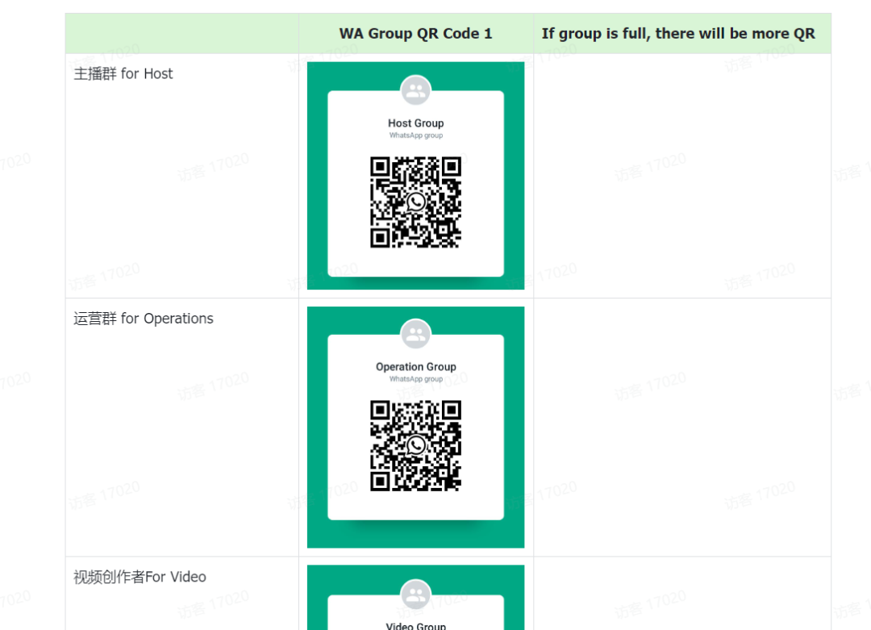The width and height of the screenshot is (871, 630).
Task: Click the 'Video Group' title text
Action: click(x=415, y=626)
